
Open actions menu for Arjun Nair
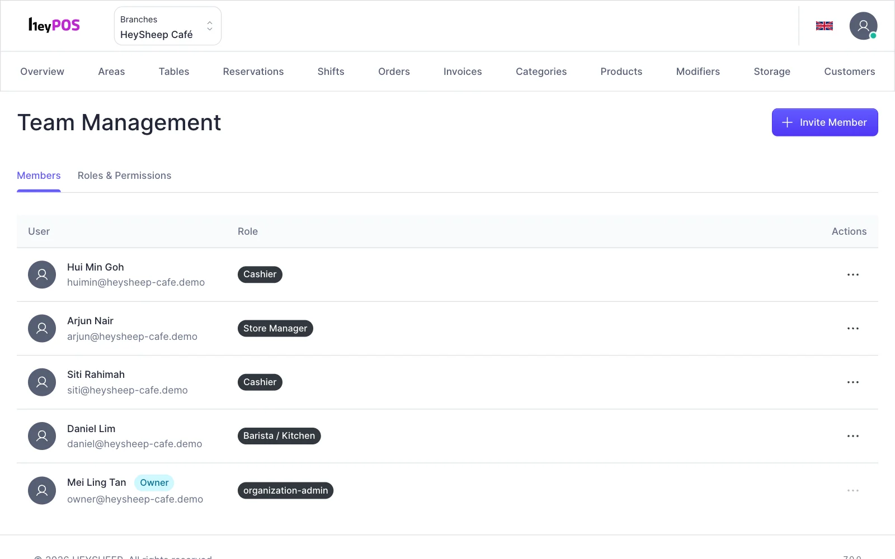click(852, 329)
